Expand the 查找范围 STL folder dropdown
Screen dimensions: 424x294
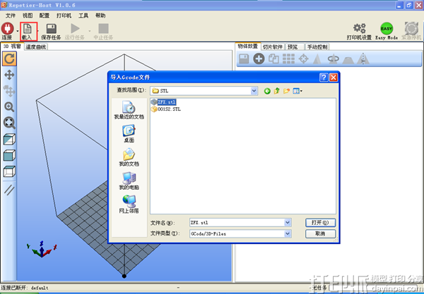coord(254,91)
